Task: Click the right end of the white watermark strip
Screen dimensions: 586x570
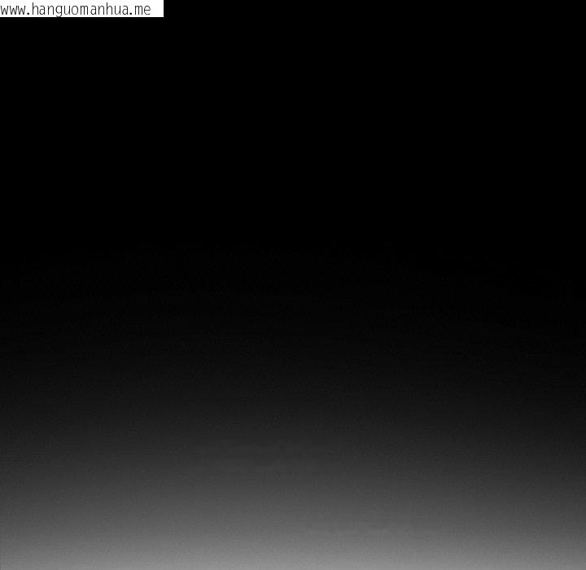Action: (160, 9)
